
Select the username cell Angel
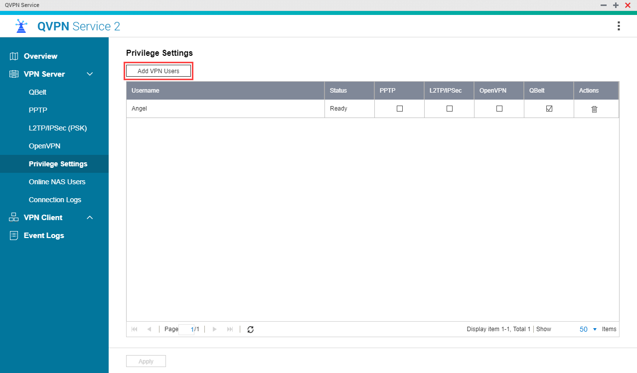pyautogui.click(x=225, y=109)
